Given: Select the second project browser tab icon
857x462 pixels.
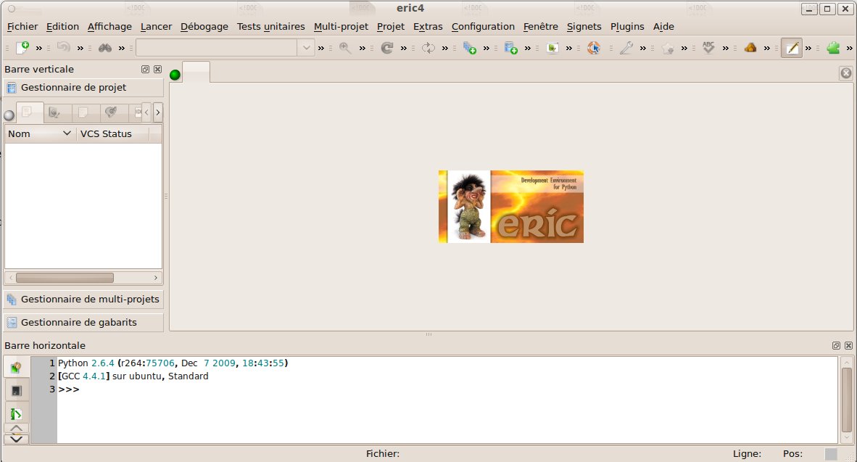Looking at the screenshot, I should (x=57, y=112).
